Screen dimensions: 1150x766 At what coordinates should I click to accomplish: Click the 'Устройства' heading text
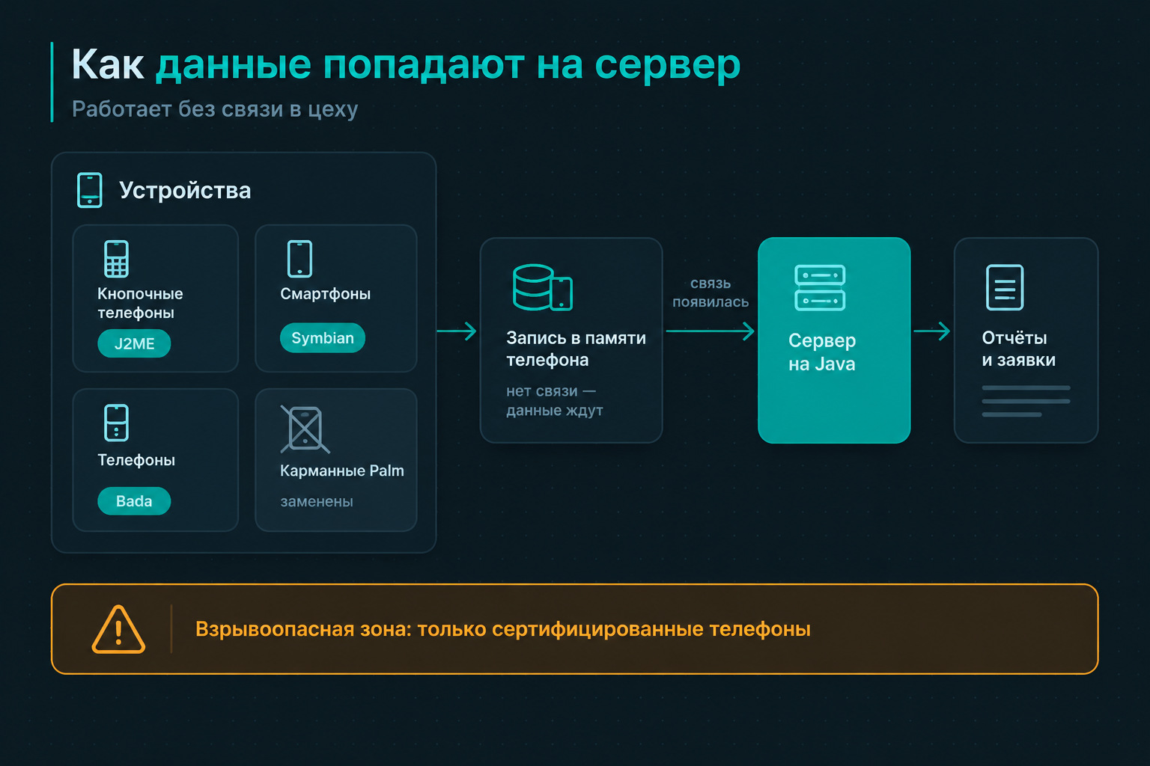tap(185, 190)
